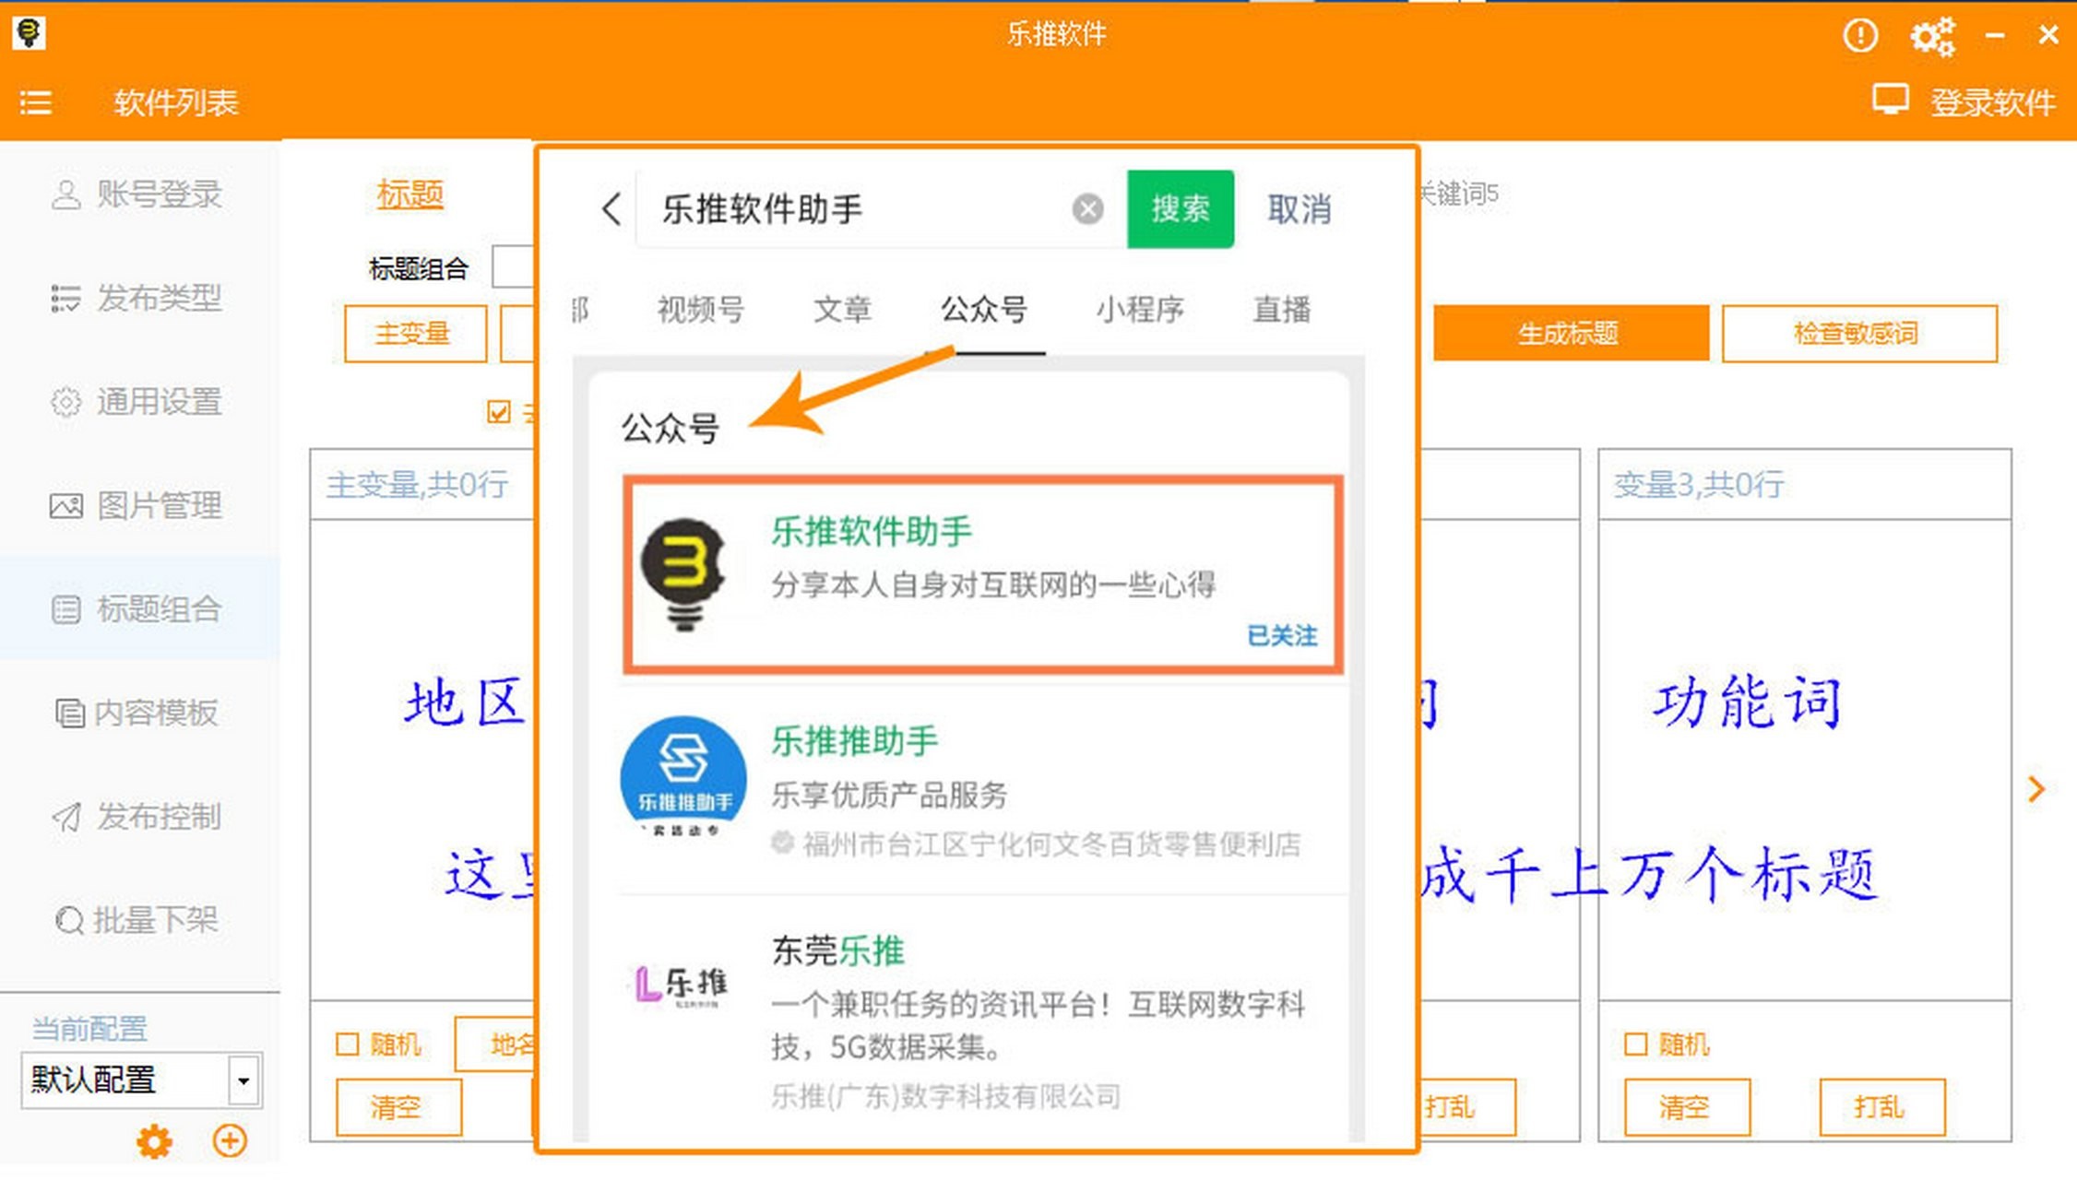Click the app logo in title bar

pos(29,33)
